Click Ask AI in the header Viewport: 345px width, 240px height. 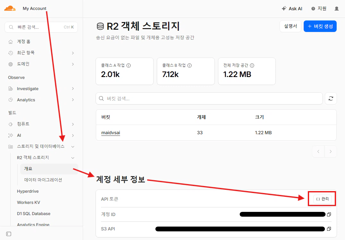click(292, 9)
